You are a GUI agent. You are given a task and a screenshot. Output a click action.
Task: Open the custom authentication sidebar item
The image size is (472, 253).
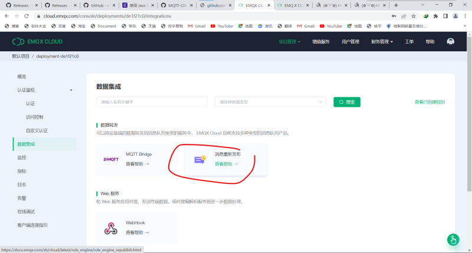tap(37, 130)
